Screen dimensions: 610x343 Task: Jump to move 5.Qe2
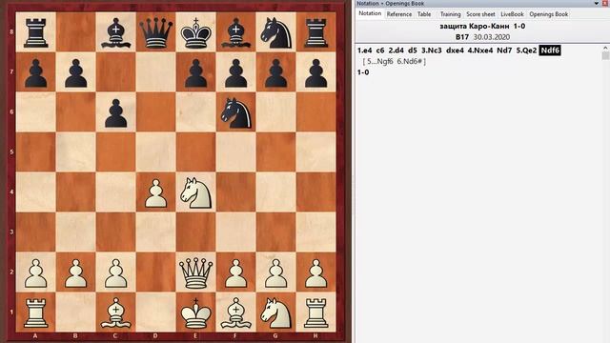click(x=526, y=50)
